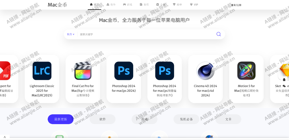Click the Mac金币 site logo
The image size is (289, 140).
[57, 5]
